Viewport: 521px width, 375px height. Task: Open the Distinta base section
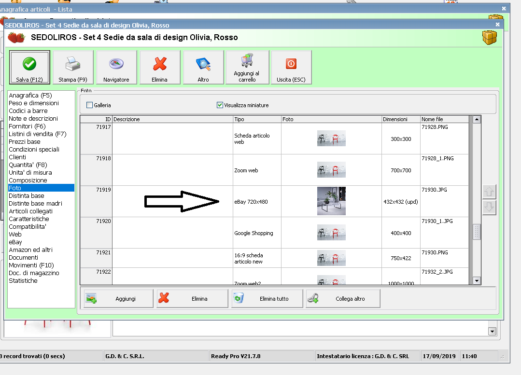[x=26, y=195]
